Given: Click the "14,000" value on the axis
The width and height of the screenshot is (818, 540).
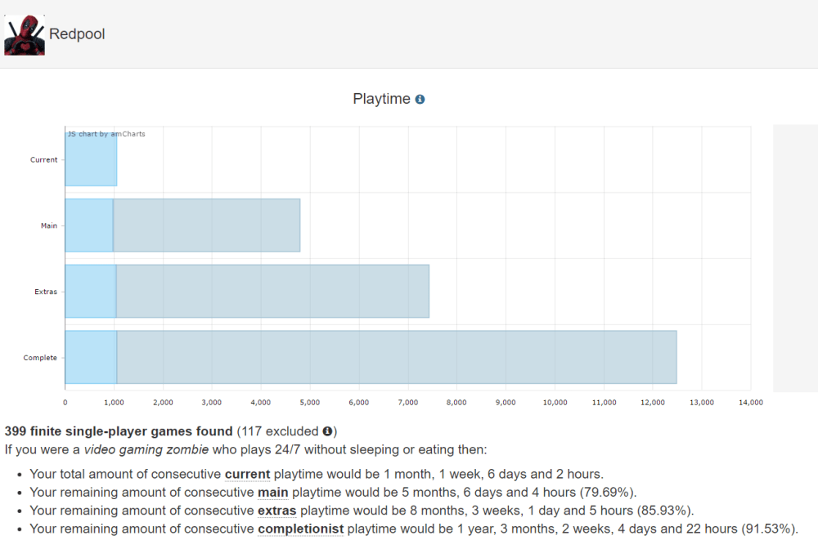Looking at the screenshot, I should pyautogui.click(x=751, y=402).
